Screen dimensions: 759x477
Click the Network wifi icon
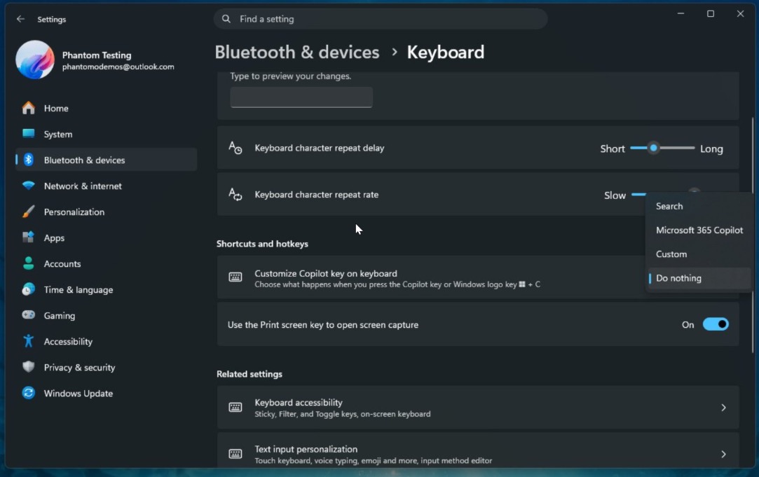29,186
